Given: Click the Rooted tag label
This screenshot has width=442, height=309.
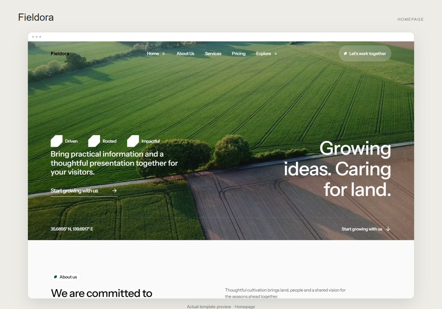Looking at the screenshot, I should (109, 141).
